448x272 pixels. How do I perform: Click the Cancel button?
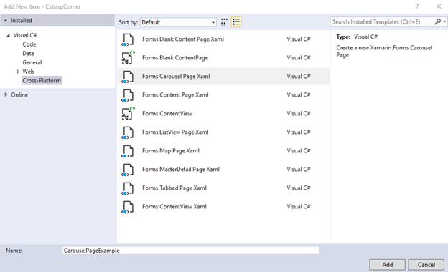[x=426, y=265]
